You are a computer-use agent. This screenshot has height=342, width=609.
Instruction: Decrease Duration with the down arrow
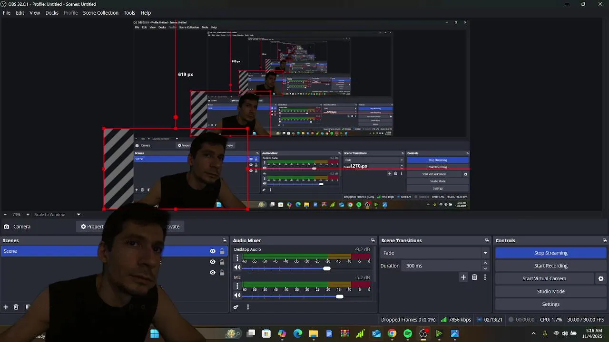pyautogui.click(x=485, y=268)
